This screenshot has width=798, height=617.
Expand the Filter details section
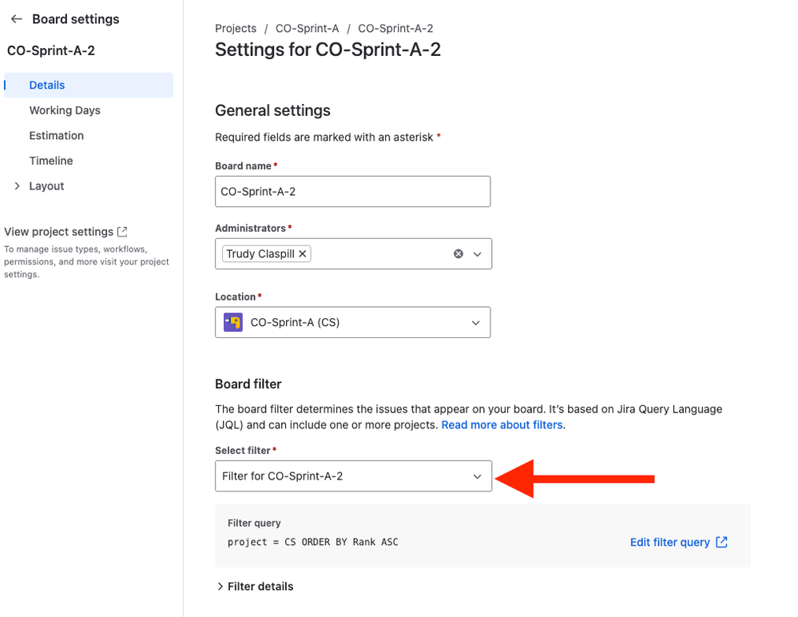point(255,587)
